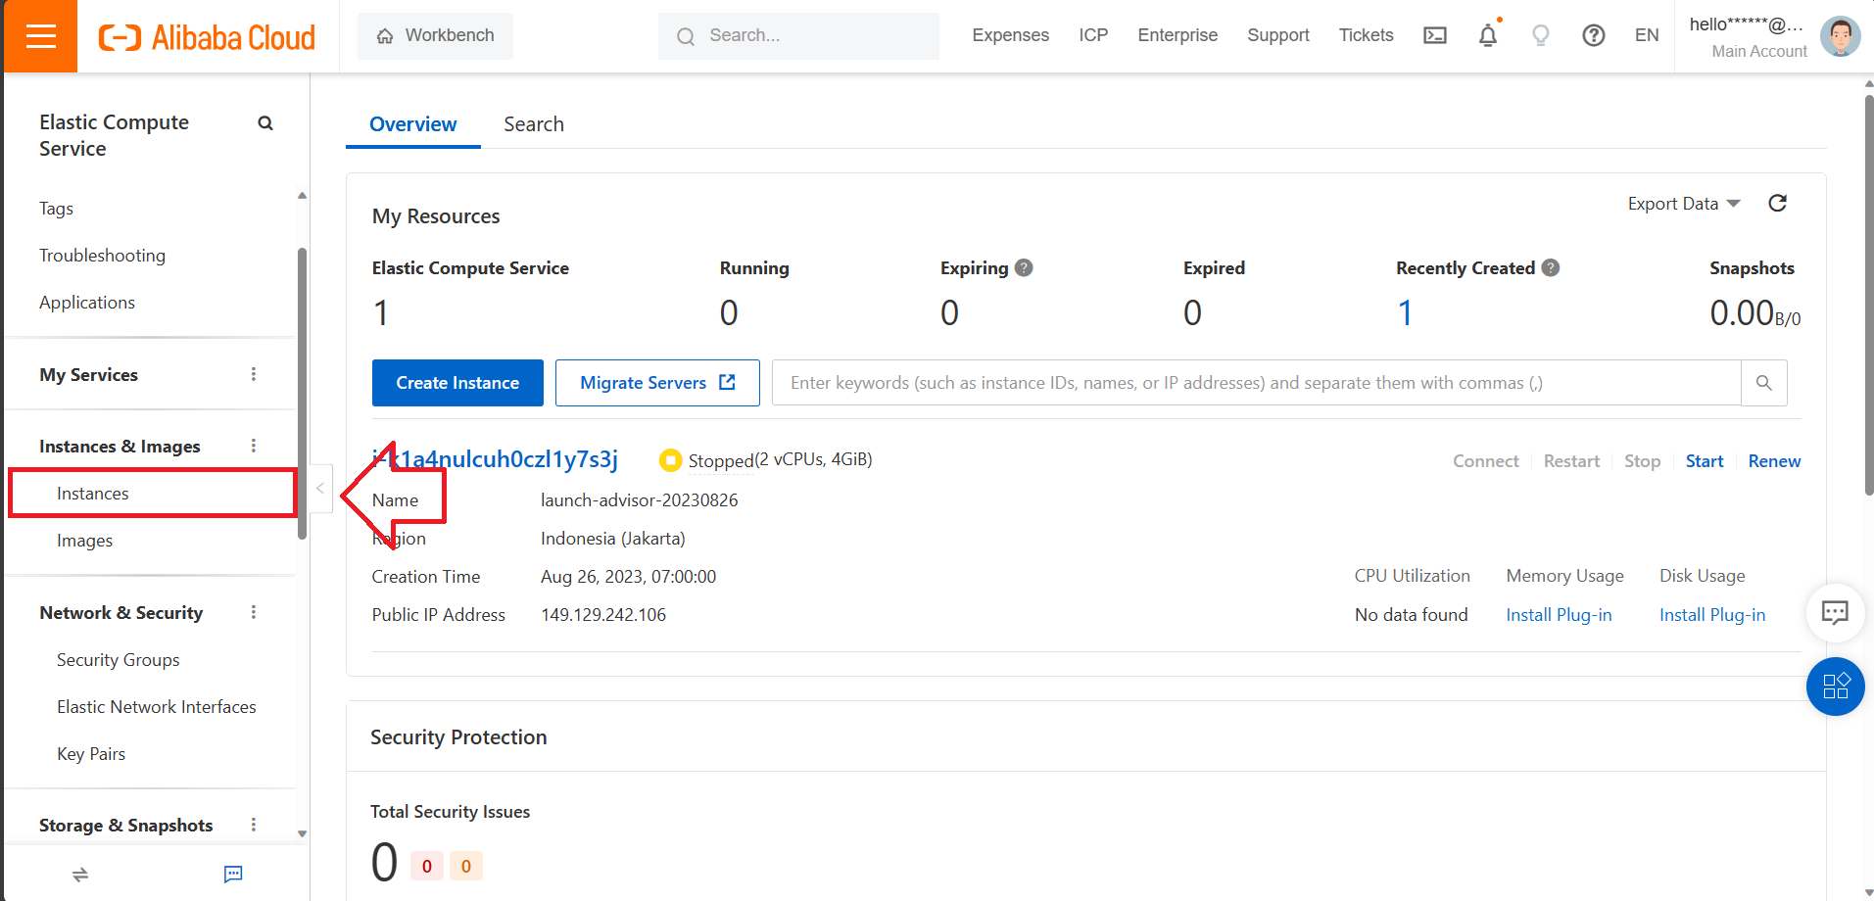Click the lightbulb tips icon
The height and width of the screenshot is (901, 1874).
(1540, 36)
